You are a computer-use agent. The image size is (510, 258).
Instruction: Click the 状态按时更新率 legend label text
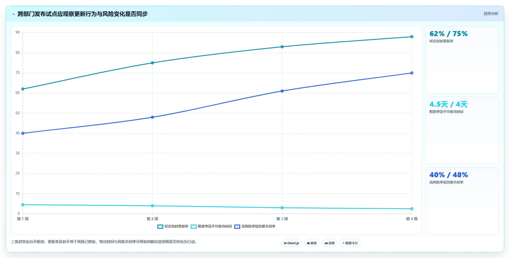pos(176,226)
